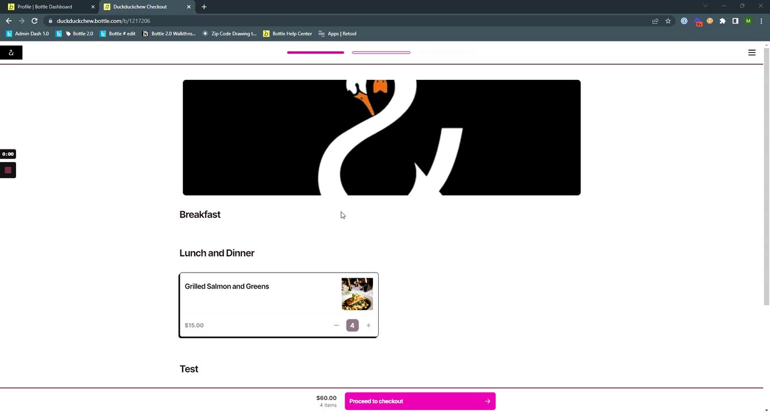This screenshot has width=770, height=414.
Task: Click the address bar URL
Action: 103,21
